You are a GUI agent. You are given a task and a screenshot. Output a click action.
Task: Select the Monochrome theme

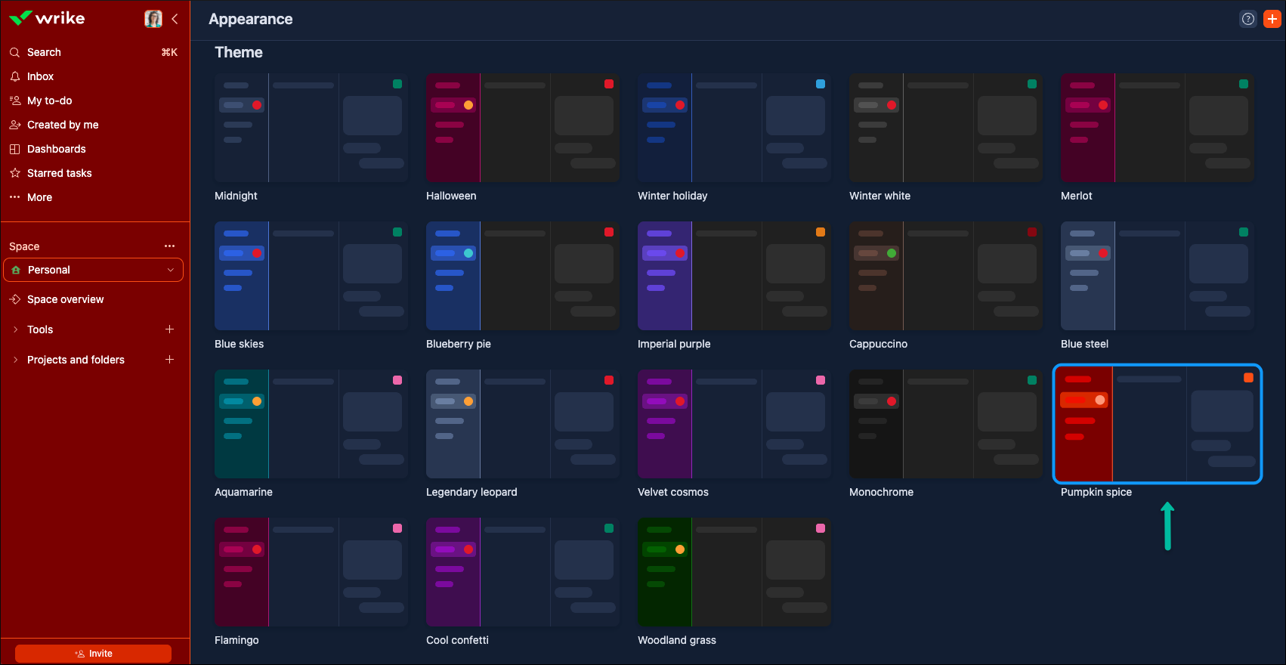coord(945,424)
